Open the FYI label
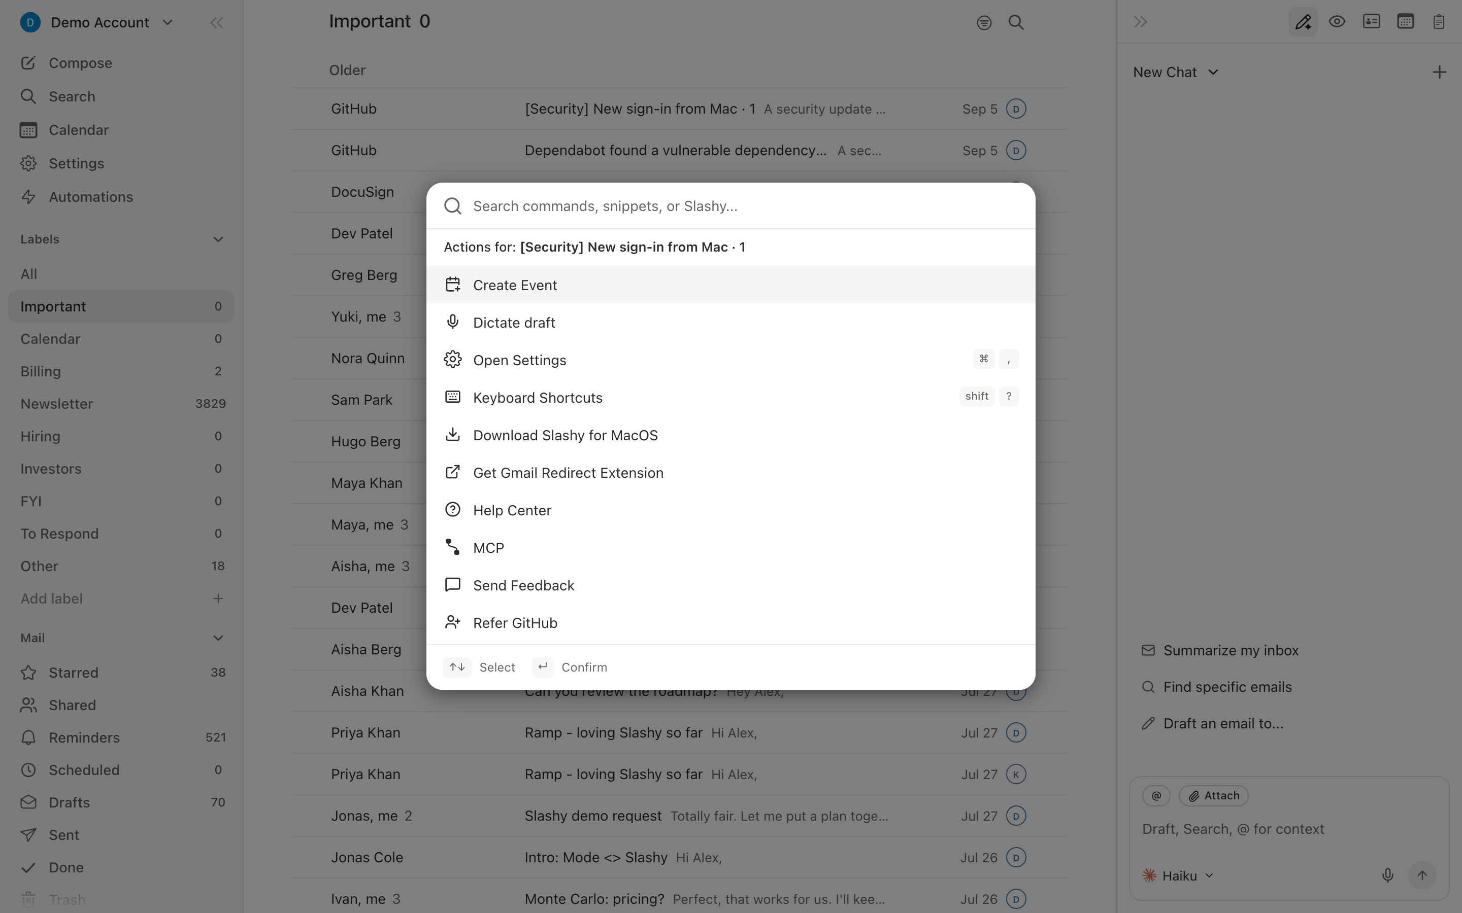Viewport: 1462px width, 913px height. [121, 501]
